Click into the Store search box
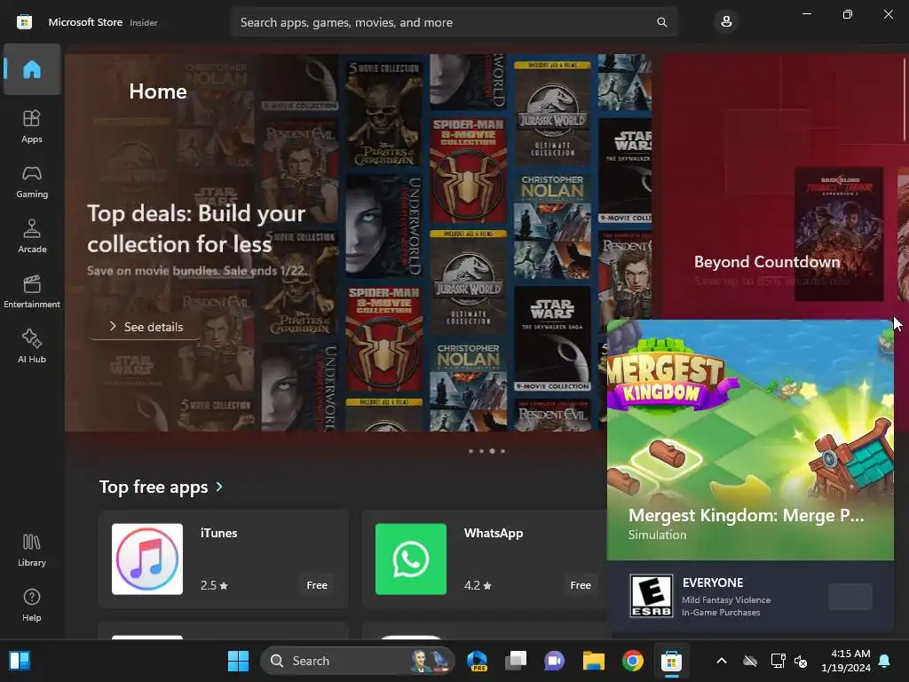 point(454,22)
